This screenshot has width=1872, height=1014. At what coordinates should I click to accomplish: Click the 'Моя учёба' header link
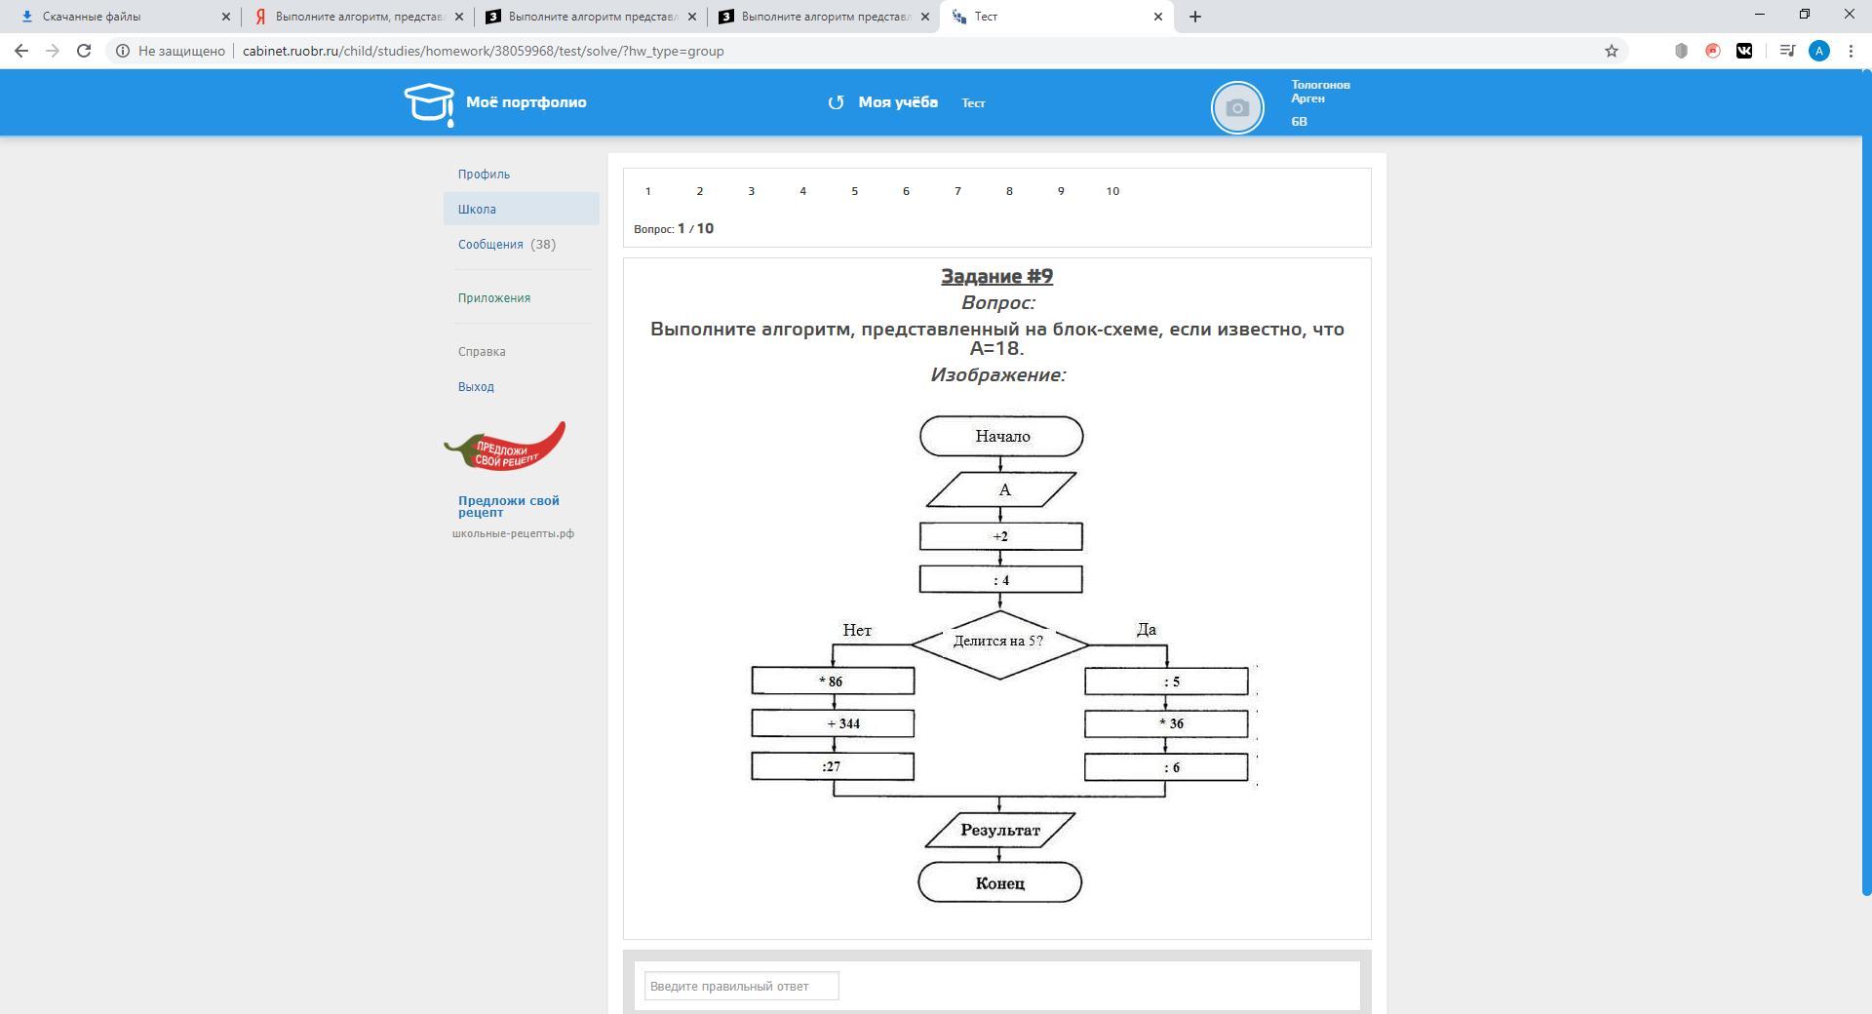[898, 102]
